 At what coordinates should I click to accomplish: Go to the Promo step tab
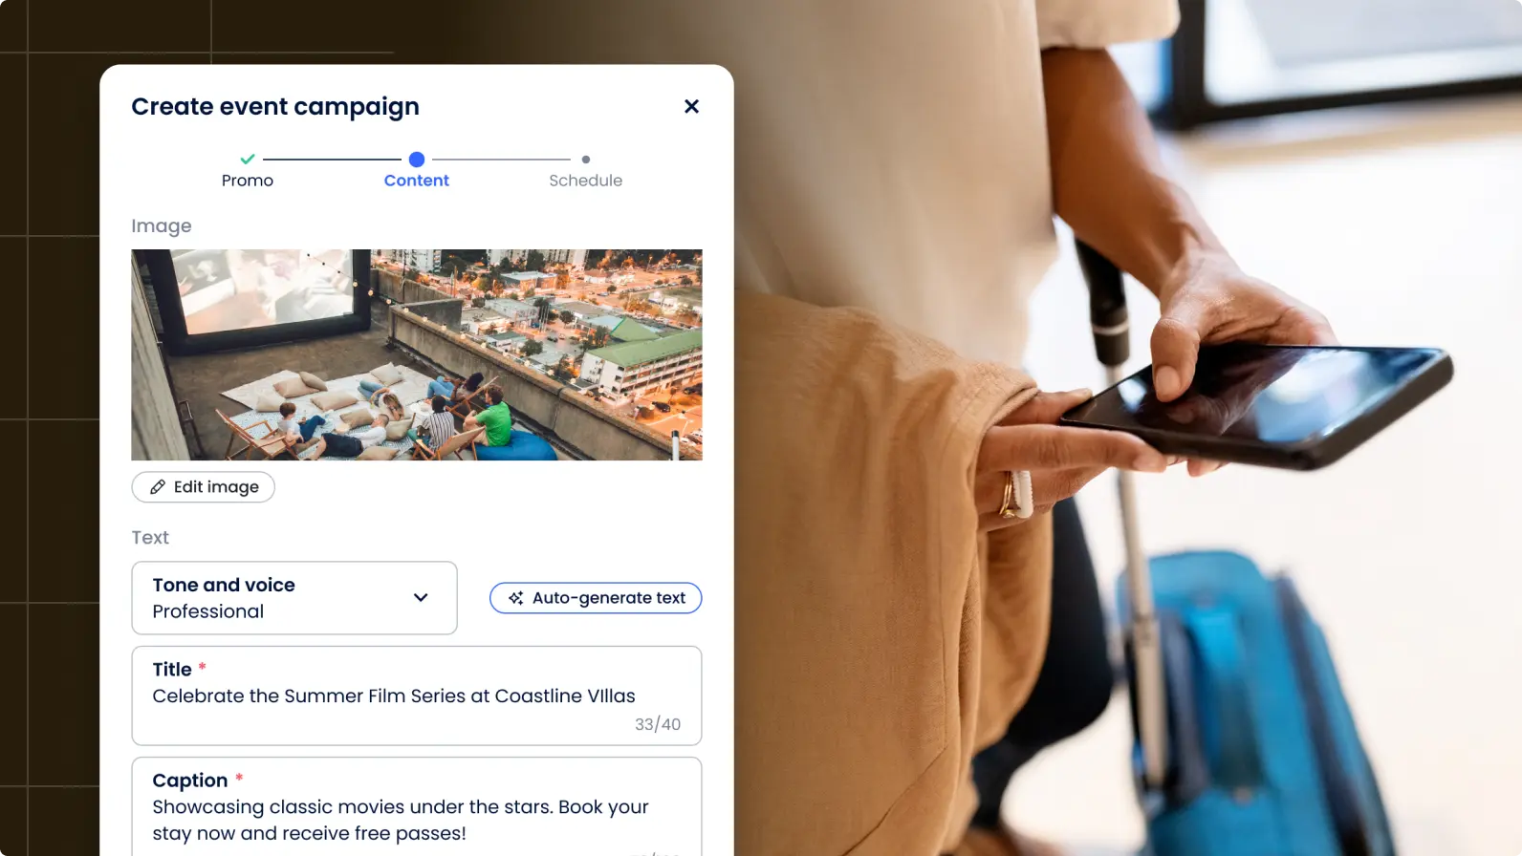point(248,181)
